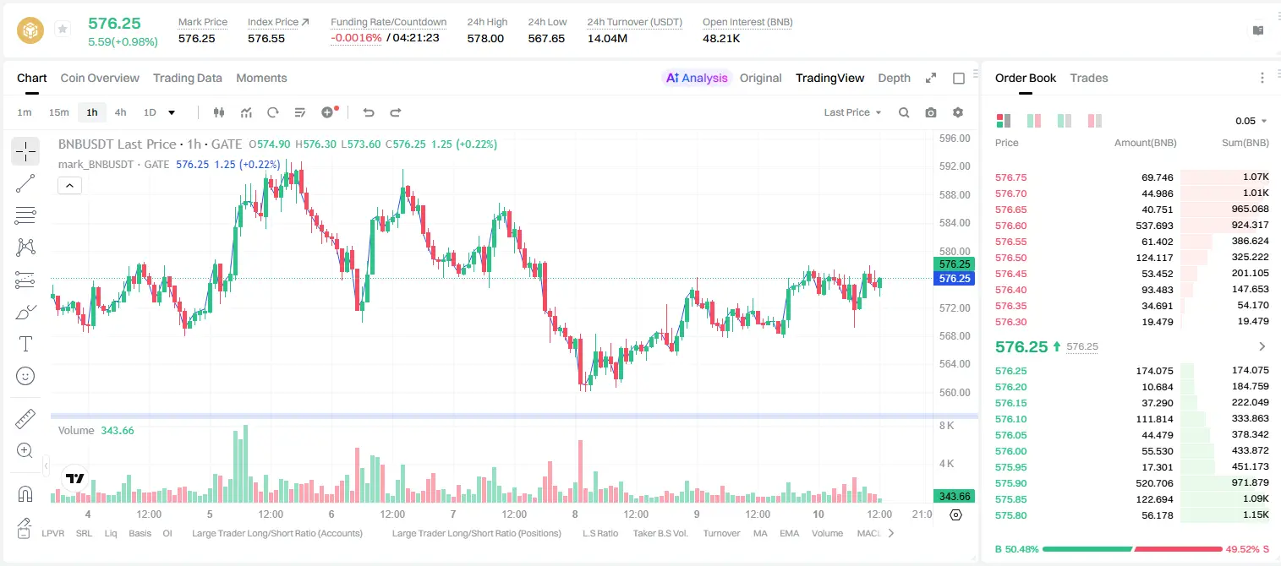Select the 15m timeframe interval
The image size is (1281, 566).
[x=58, y=112]
